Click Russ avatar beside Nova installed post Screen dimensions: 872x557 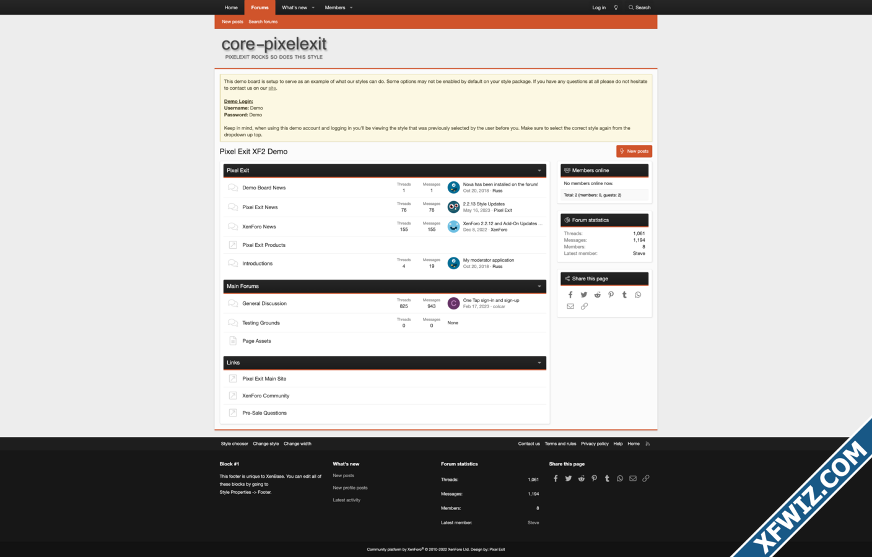coord(453,188)
